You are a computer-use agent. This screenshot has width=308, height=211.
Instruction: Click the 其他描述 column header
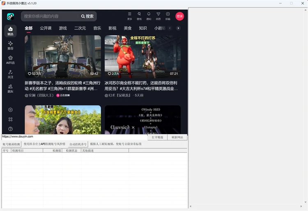(x=105, y=151)
